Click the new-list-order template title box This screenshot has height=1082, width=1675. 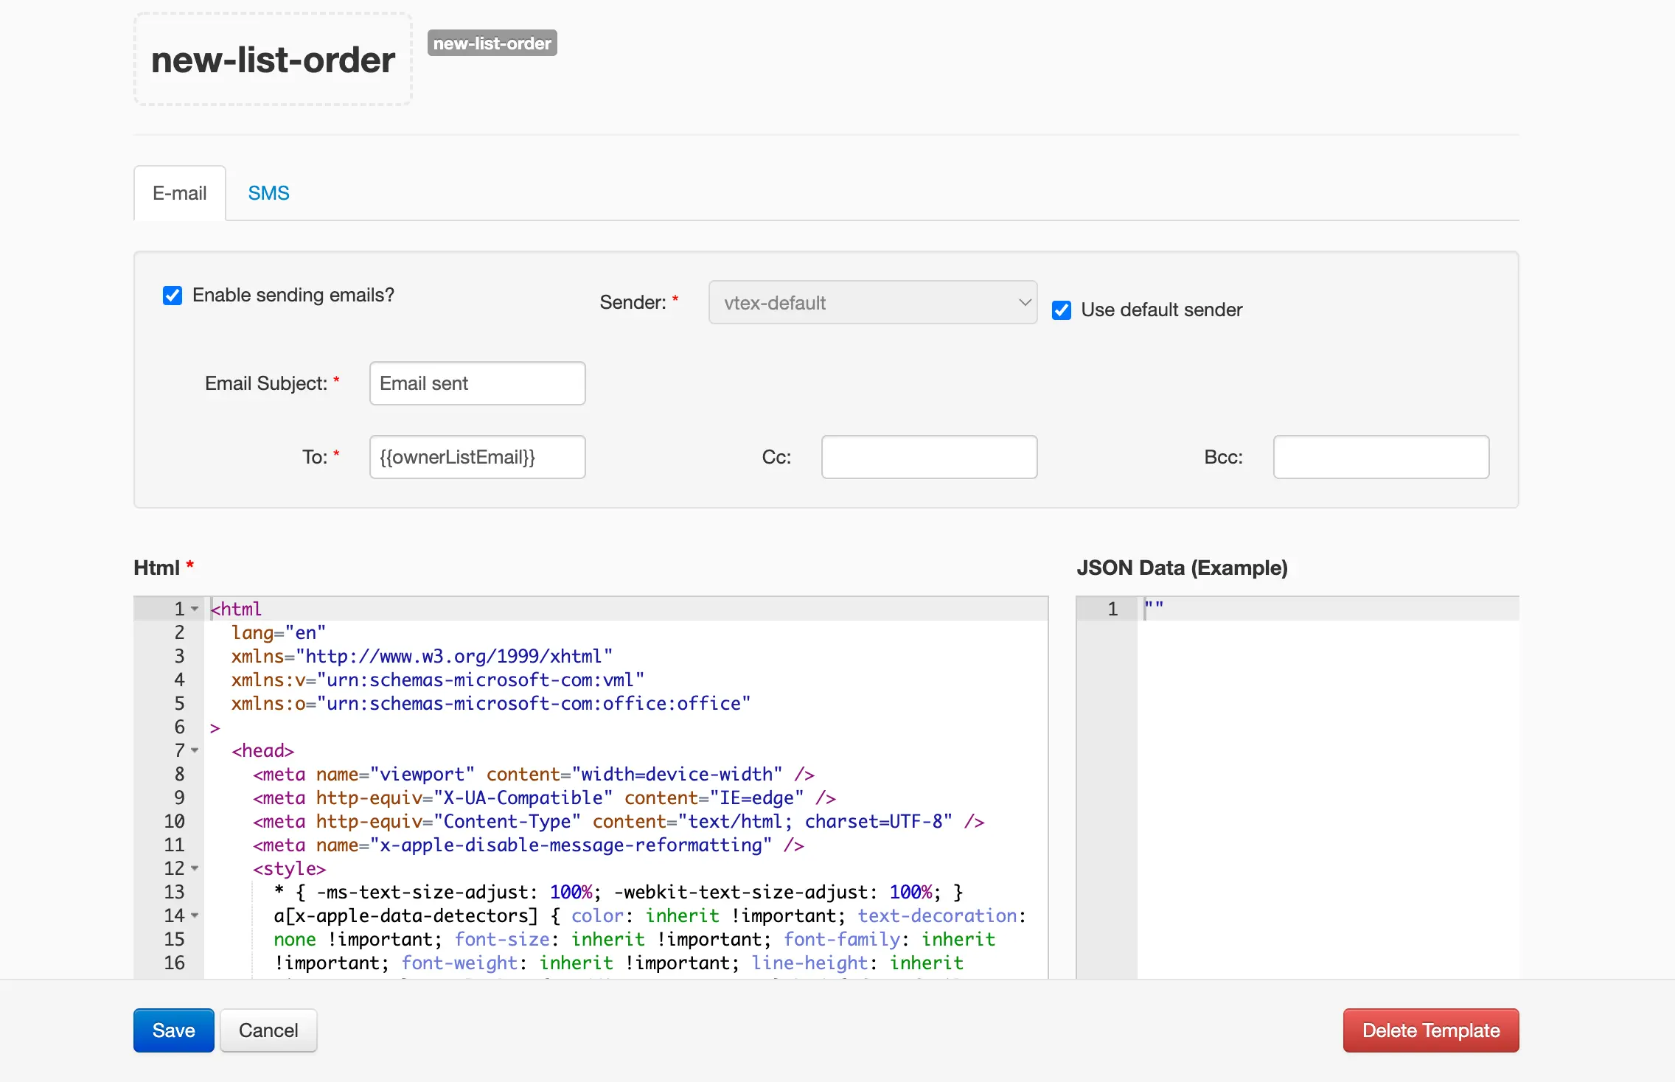pyautogui.click(x=273, y=60)
